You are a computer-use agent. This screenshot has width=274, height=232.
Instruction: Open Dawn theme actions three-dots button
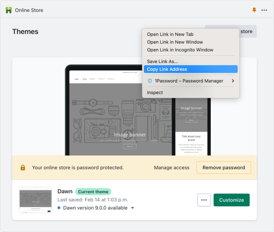click(x=204, y=200)
